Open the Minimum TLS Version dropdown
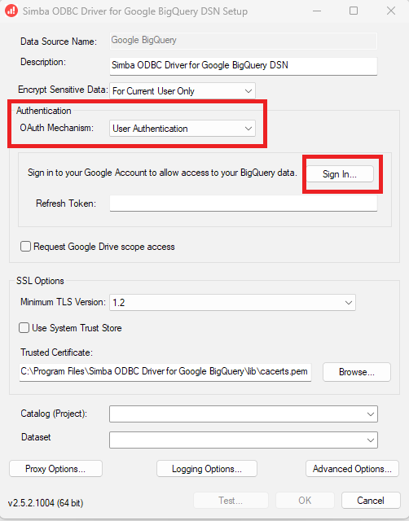Screen dimensions: 409x521 232,303
